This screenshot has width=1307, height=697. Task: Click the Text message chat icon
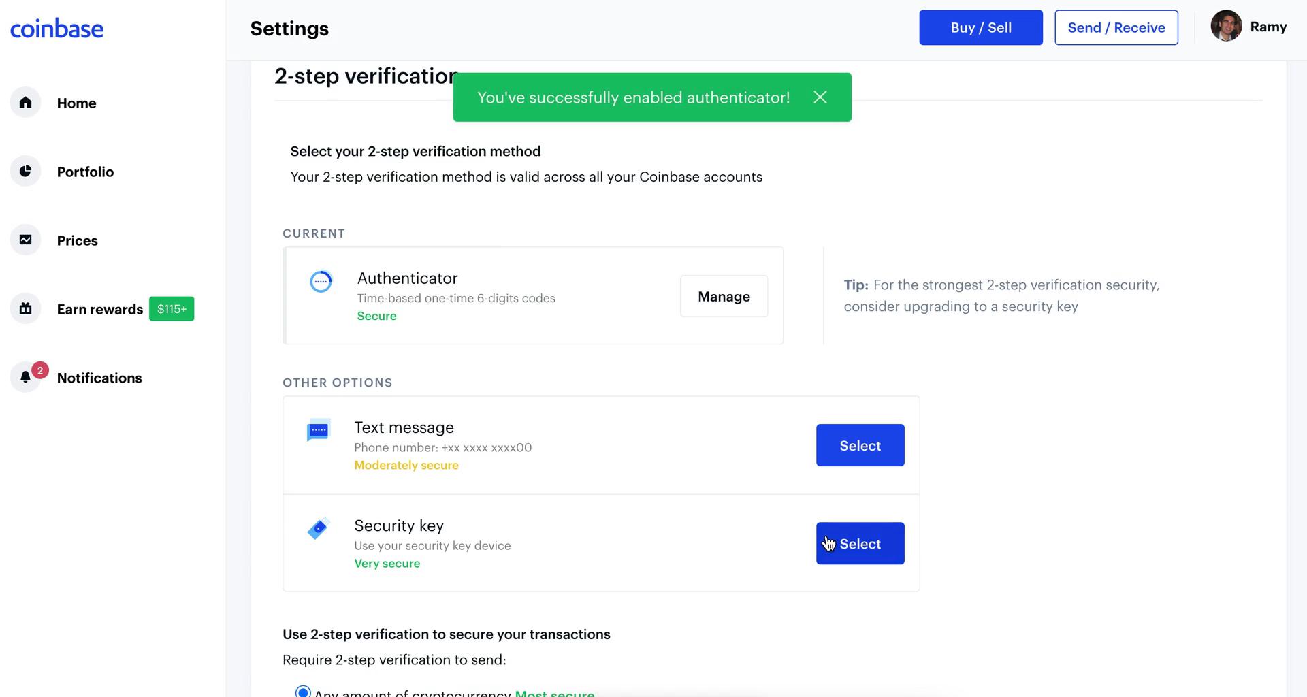[319, 430]
